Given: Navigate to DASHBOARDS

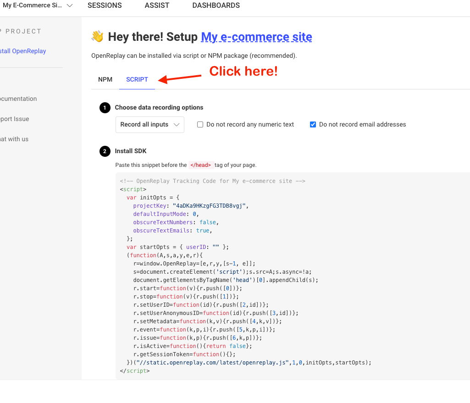Looking at the screenshot, I should (216, 6).
